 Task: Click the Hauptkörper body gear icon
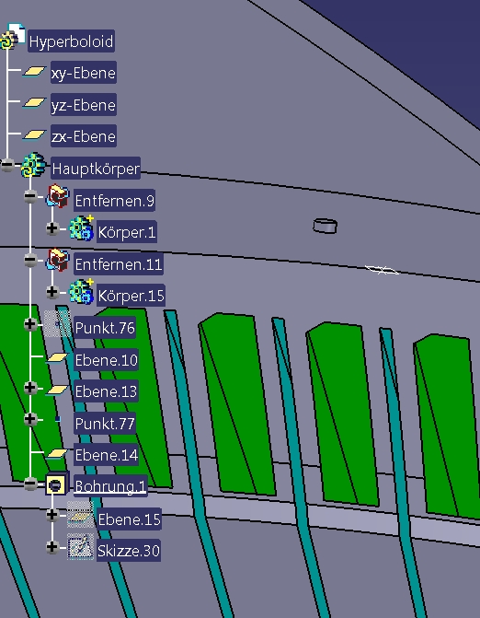(x=34, y=165)
